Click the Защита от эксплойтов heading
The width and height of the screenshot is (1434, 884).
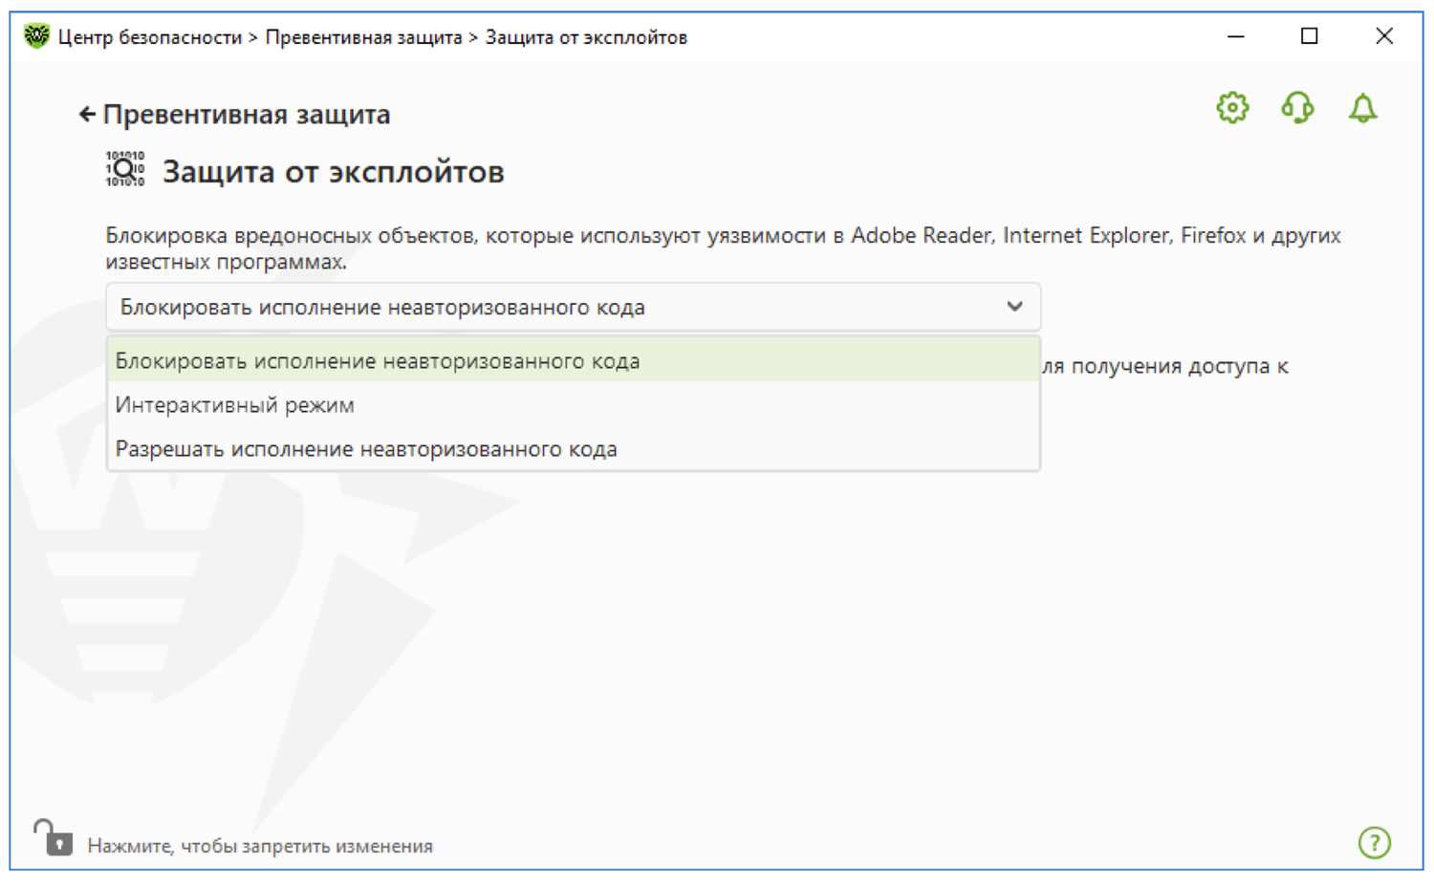pyautogui.click(x=333, y=172)
